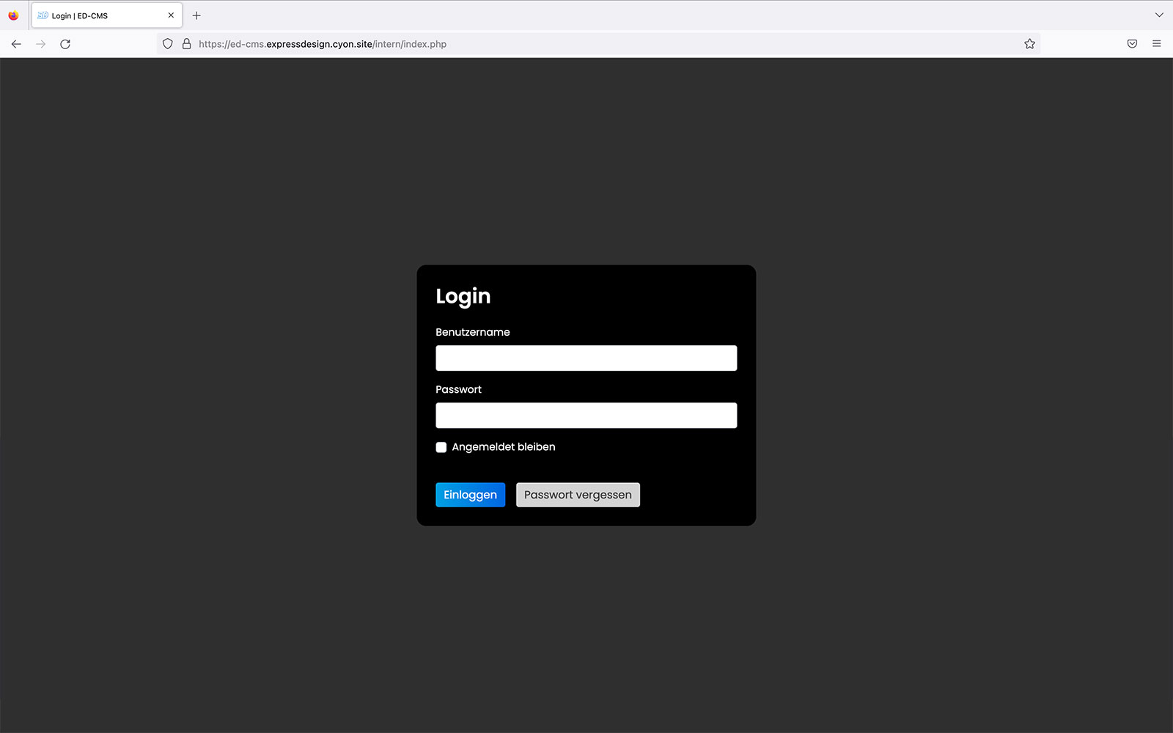
Task: Reload the current login page
Action: [x=65, y=44]
